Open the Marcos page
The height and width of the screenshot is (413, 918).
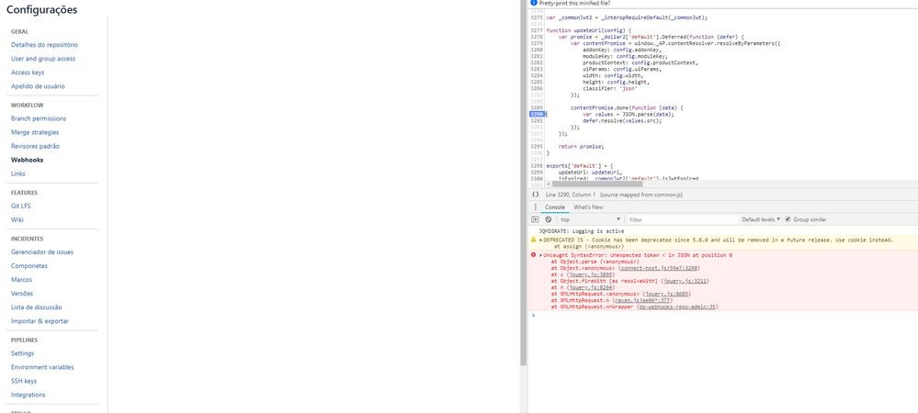22,280
